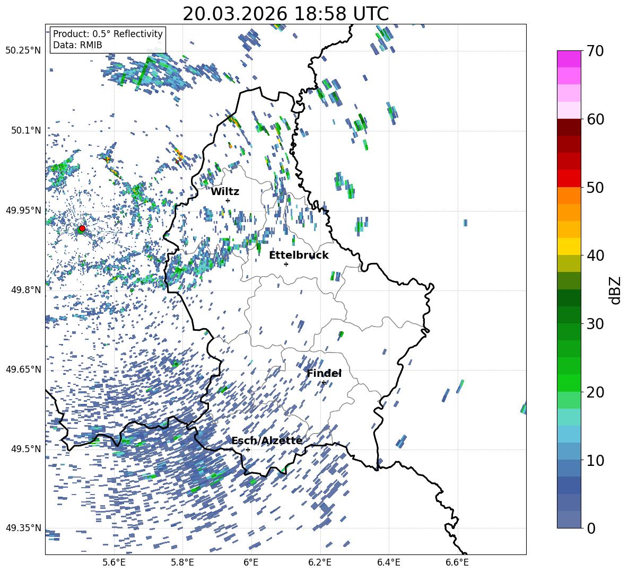
Task: Select the Findel map label
Action: pyautogui.click(x=324, y=373)
